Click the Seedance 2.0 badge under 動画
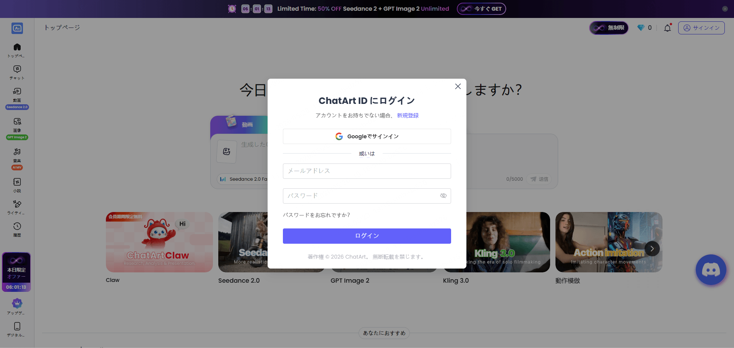Image resolution: width=734 pixels, height=348 pixels. pos(17,107)
